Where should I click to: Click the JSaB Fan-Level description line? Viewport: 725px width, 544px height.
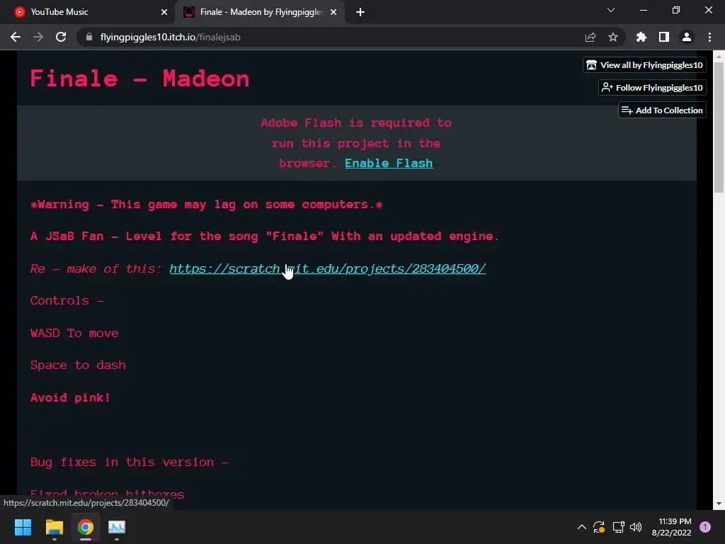click(x=265, y=237)
